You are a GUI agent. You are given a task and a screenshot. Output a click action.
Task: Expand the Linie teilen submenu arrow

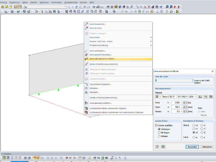151,37
